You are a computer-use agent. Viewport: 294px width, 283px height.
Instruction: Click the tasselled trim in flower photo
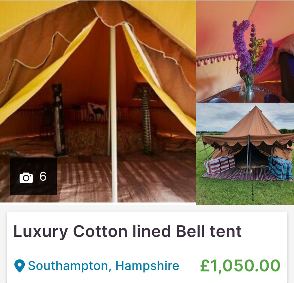[216, 59]
